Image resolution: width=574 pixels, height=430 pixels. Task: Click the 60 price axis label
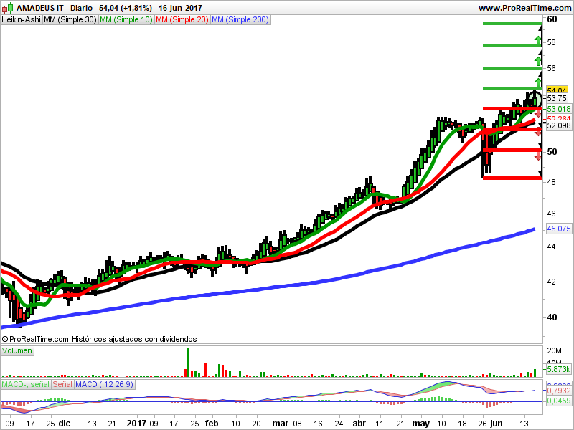coord(552,19)
